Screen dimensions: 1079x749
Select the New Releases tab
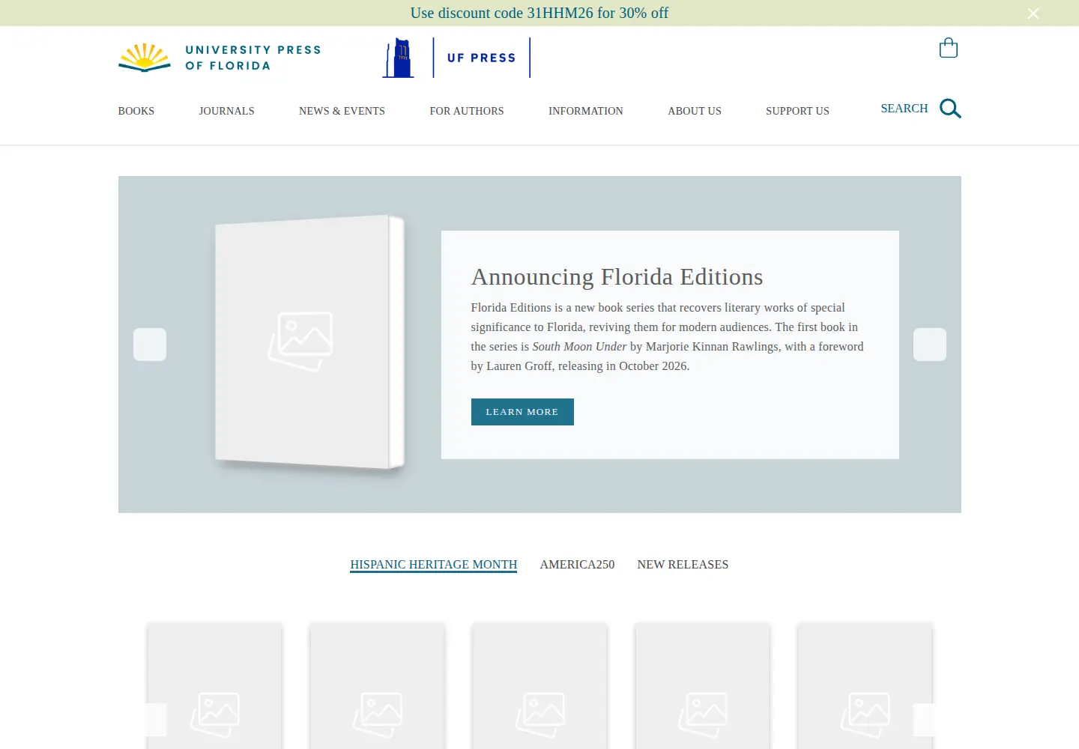683,565
